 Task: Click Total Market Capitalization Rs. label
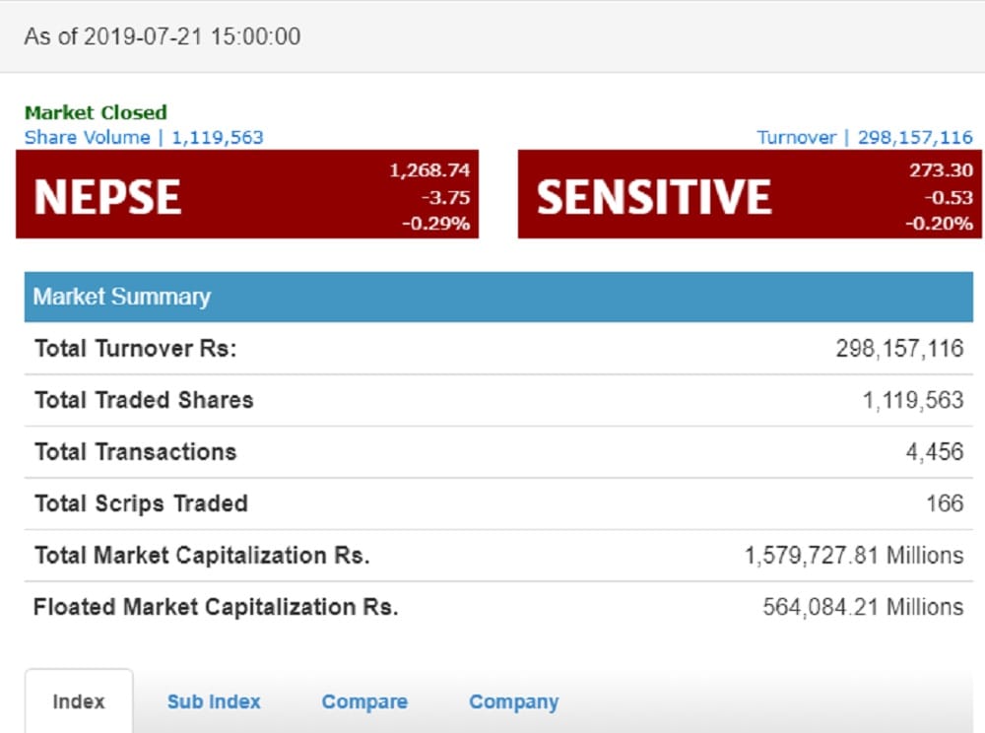(202, 556)
